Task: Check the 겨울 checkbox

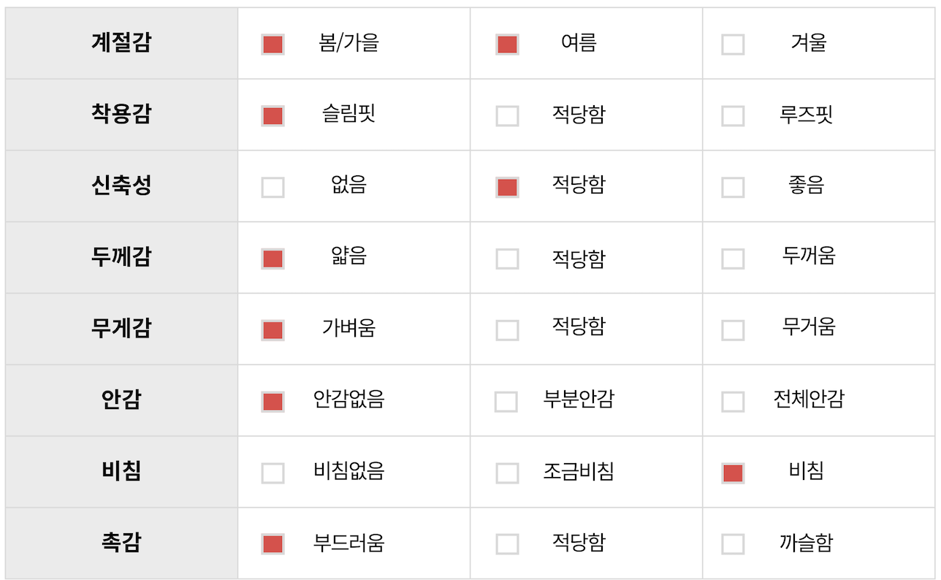Action: 733,45
